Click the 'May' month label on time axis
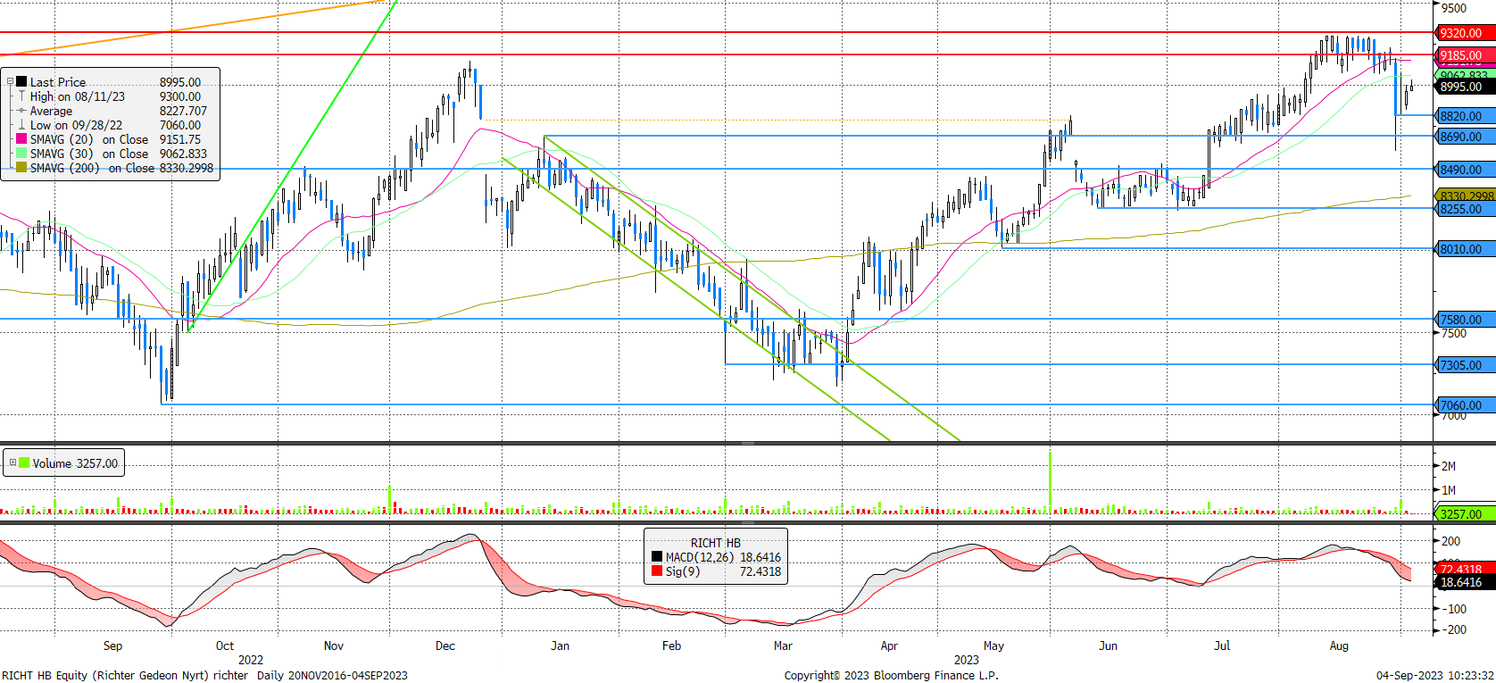Image resolution: width=1496 pixels, height=683 pixels. (x=993, y=646)
